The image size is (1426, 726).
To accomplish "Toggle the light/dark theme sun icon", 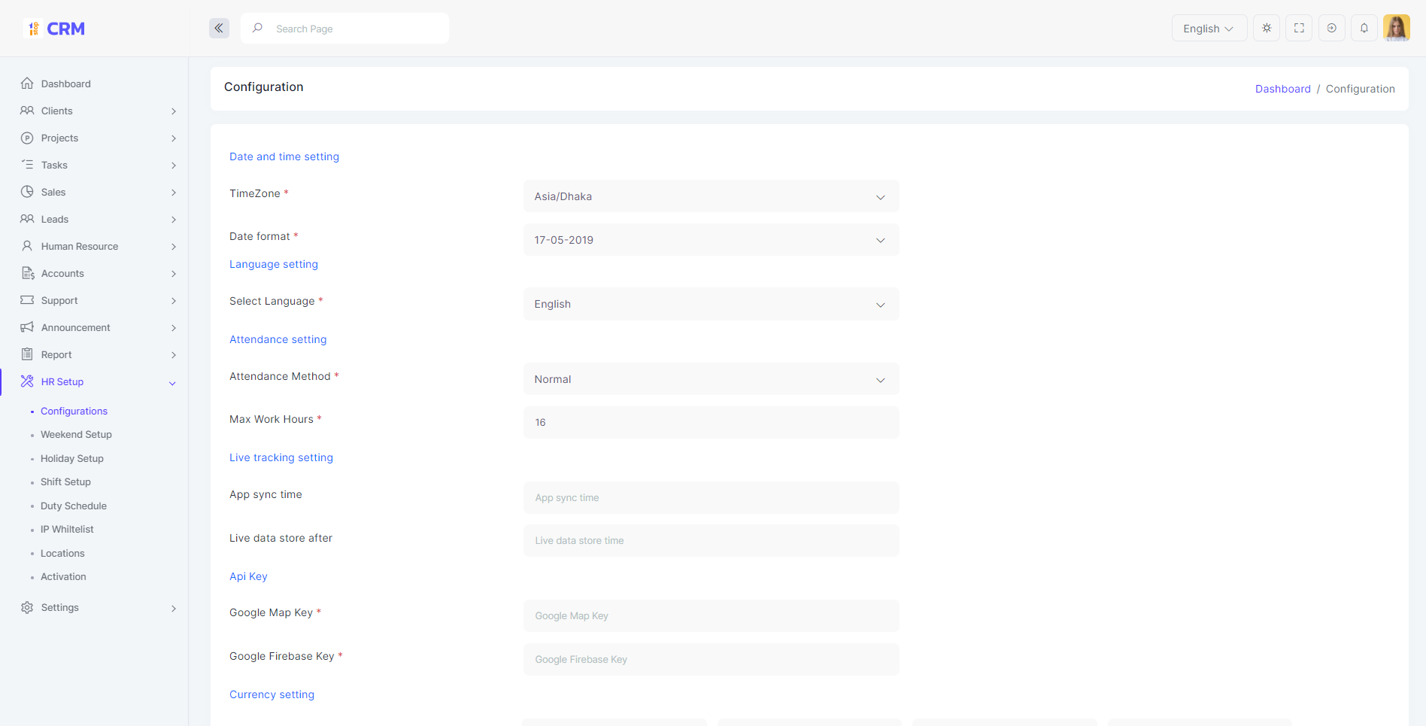I will 1267,29.
